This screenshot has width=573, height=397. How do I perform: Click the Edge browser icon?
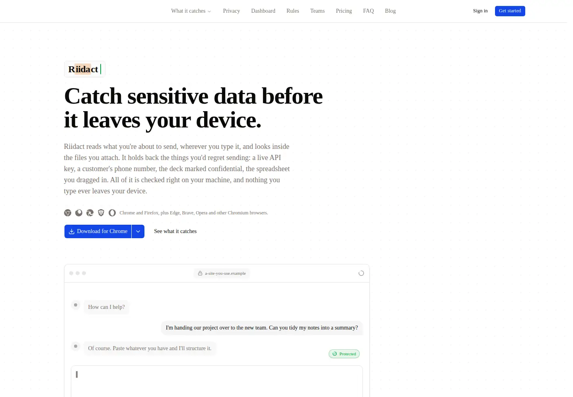coord(90,213)
